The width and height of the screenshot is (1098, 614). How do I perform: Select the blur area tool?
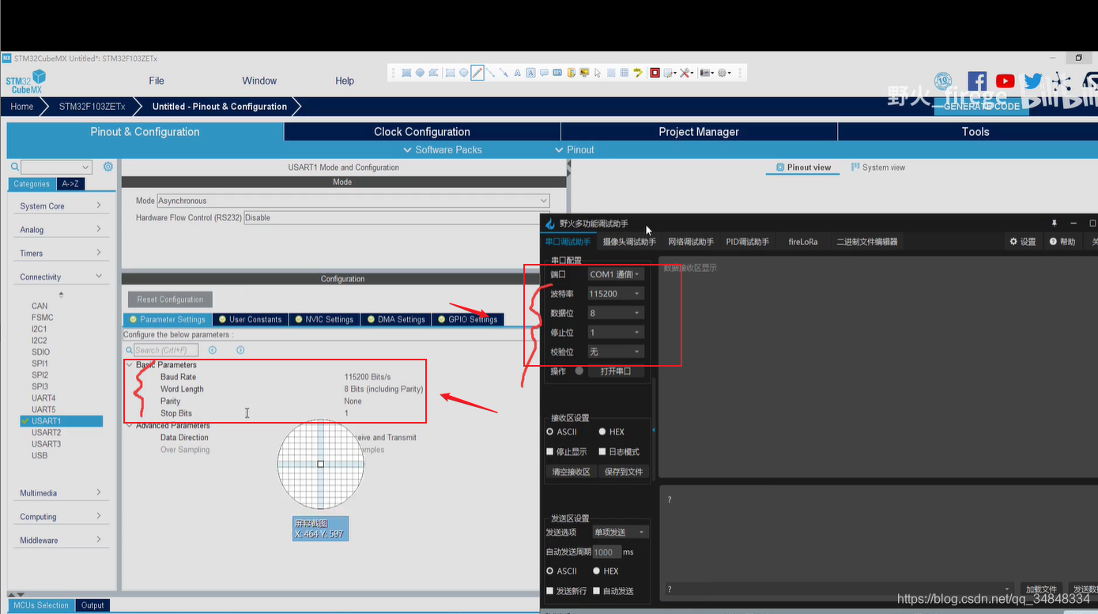pos(610,73)
